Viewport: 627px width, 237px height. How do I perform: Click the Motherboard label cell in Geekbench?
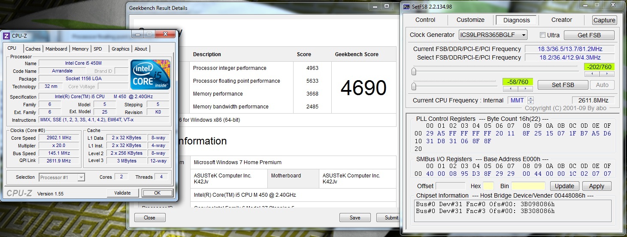[294, 179]
